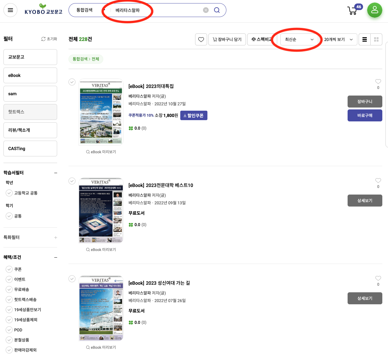
Task: Click the 스펙비교 button
Action: tap(262, 39)
